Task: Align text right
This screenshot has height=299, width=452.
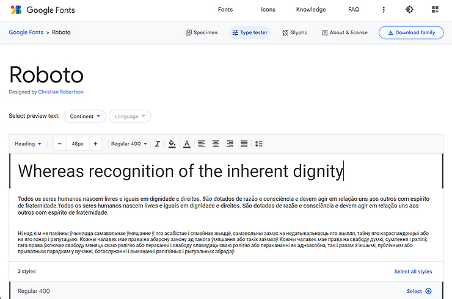Action: coord(230,144)
